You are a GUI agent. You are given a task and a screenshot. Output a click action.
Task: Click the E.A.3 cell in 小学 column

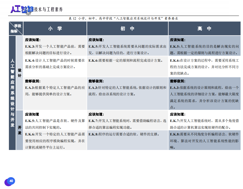pos(55,91)
